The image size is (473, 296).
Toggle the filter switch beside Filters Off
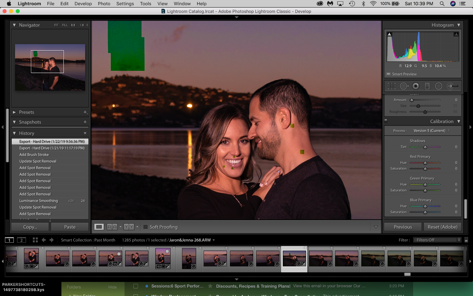[x=466, y=240]
